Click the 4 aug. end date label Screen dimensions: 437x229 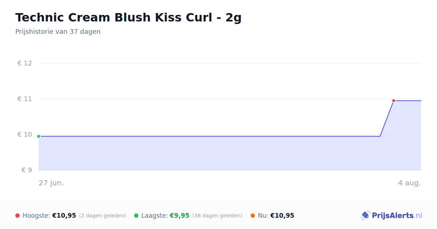409,183
